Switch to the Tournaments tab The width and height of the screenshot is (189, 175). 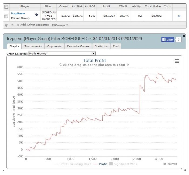(x=33, y=46)
